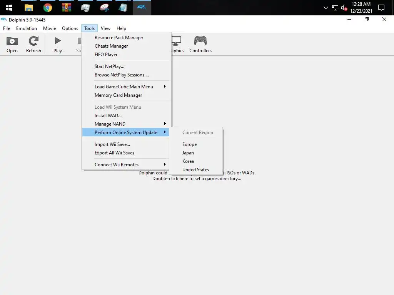This screenshot has width=394, height=295.
Task: Show hidden tray icons chevron
Action: point(326,8)
